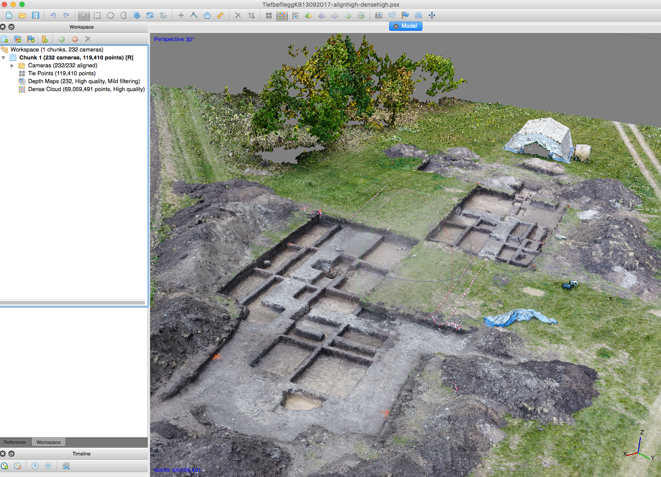Open Timeline settings tools icon
661x477 pixels.
pyautogui.click(x=66, y=466)
